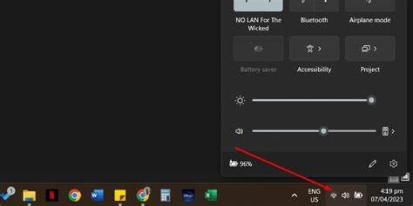Open the clock showing 4:19 pm
Image resolution: width=413 pixels, height=206 pixels.
click(387, 196)
